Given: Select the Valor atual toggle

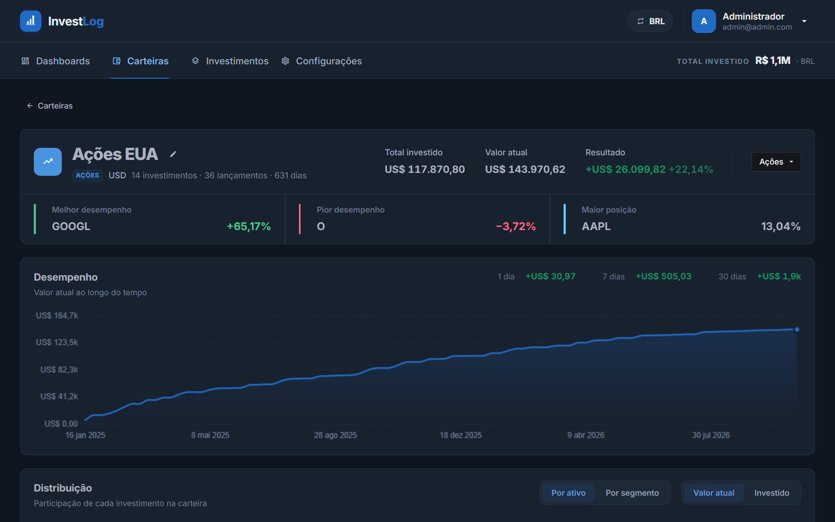Looking at the screenshot, I should pos(714,493).
